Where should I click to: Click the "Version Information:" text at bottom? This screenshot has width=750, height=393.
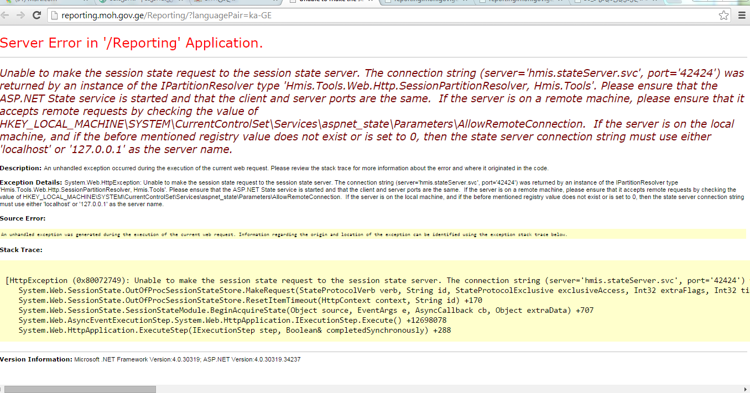tap(37, 359)
